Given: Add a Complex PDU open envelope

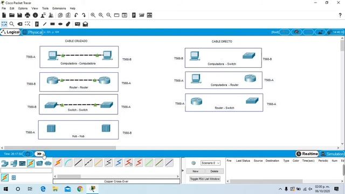Looking at the screenshot, I should [x=85, y=24].
